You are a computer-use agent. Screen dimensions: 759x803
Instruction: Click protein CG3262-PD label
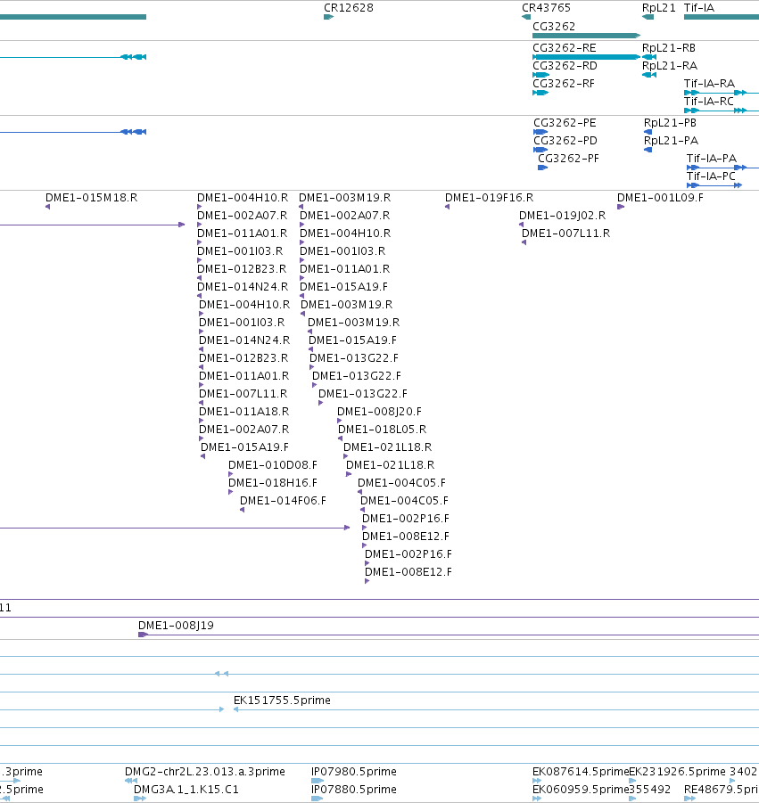pyautogui.click(x=565, y=140)
